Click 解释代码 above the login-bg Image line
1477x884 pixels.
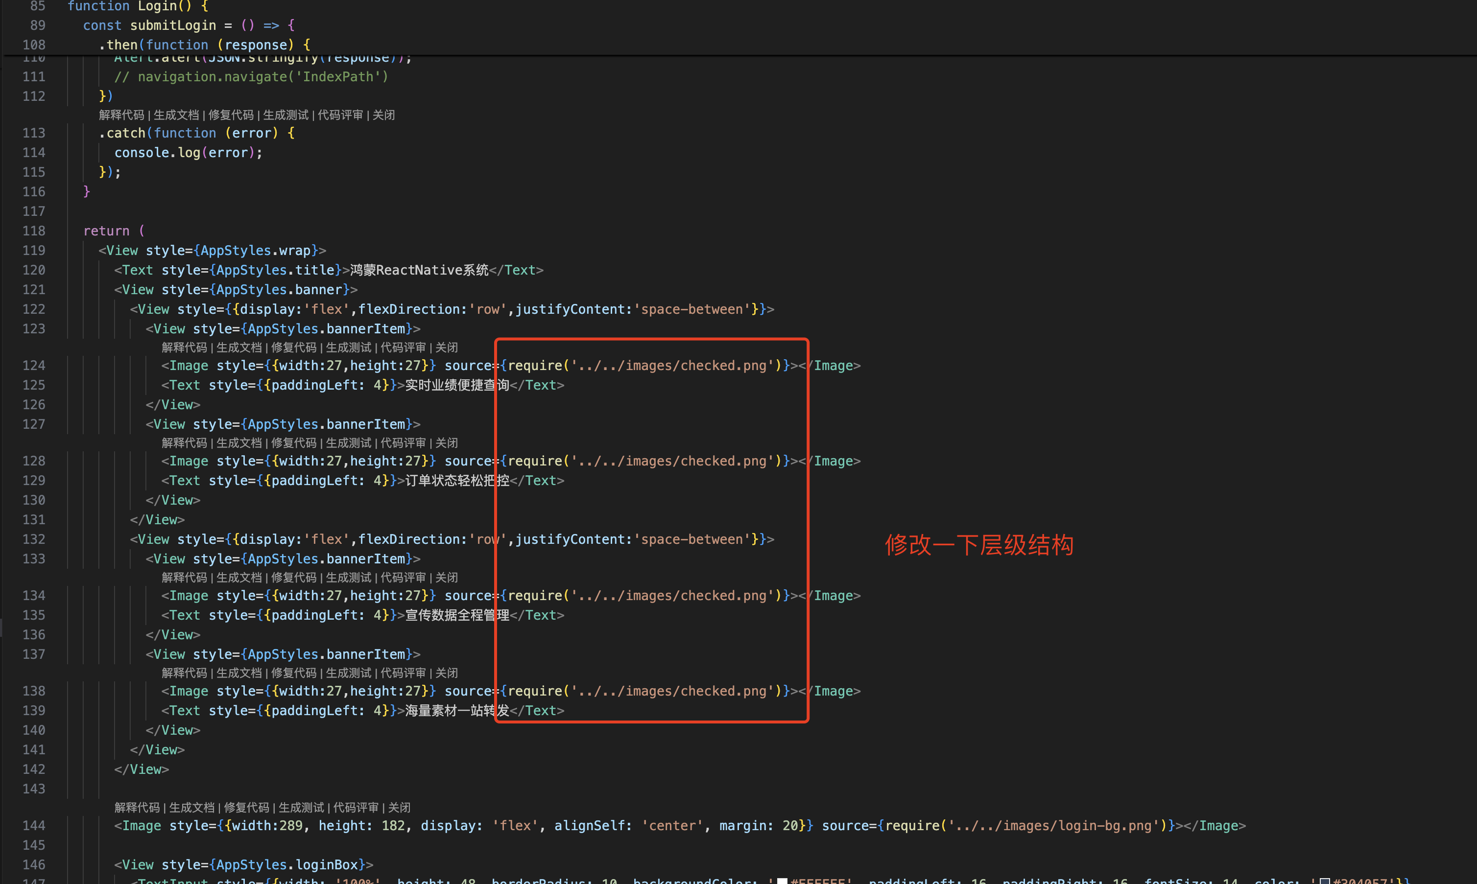(x=137, y=807)
